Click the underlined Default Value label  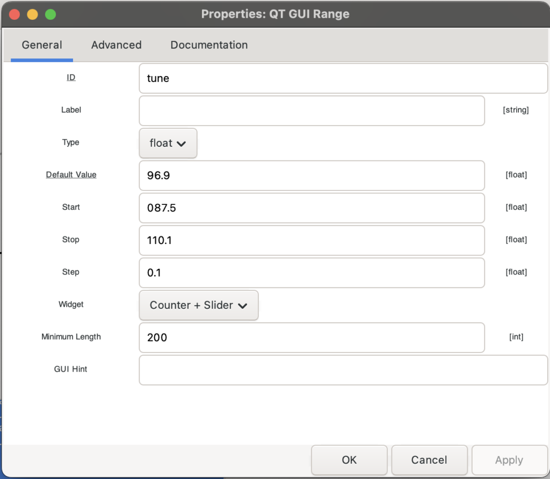coord(71,175)
